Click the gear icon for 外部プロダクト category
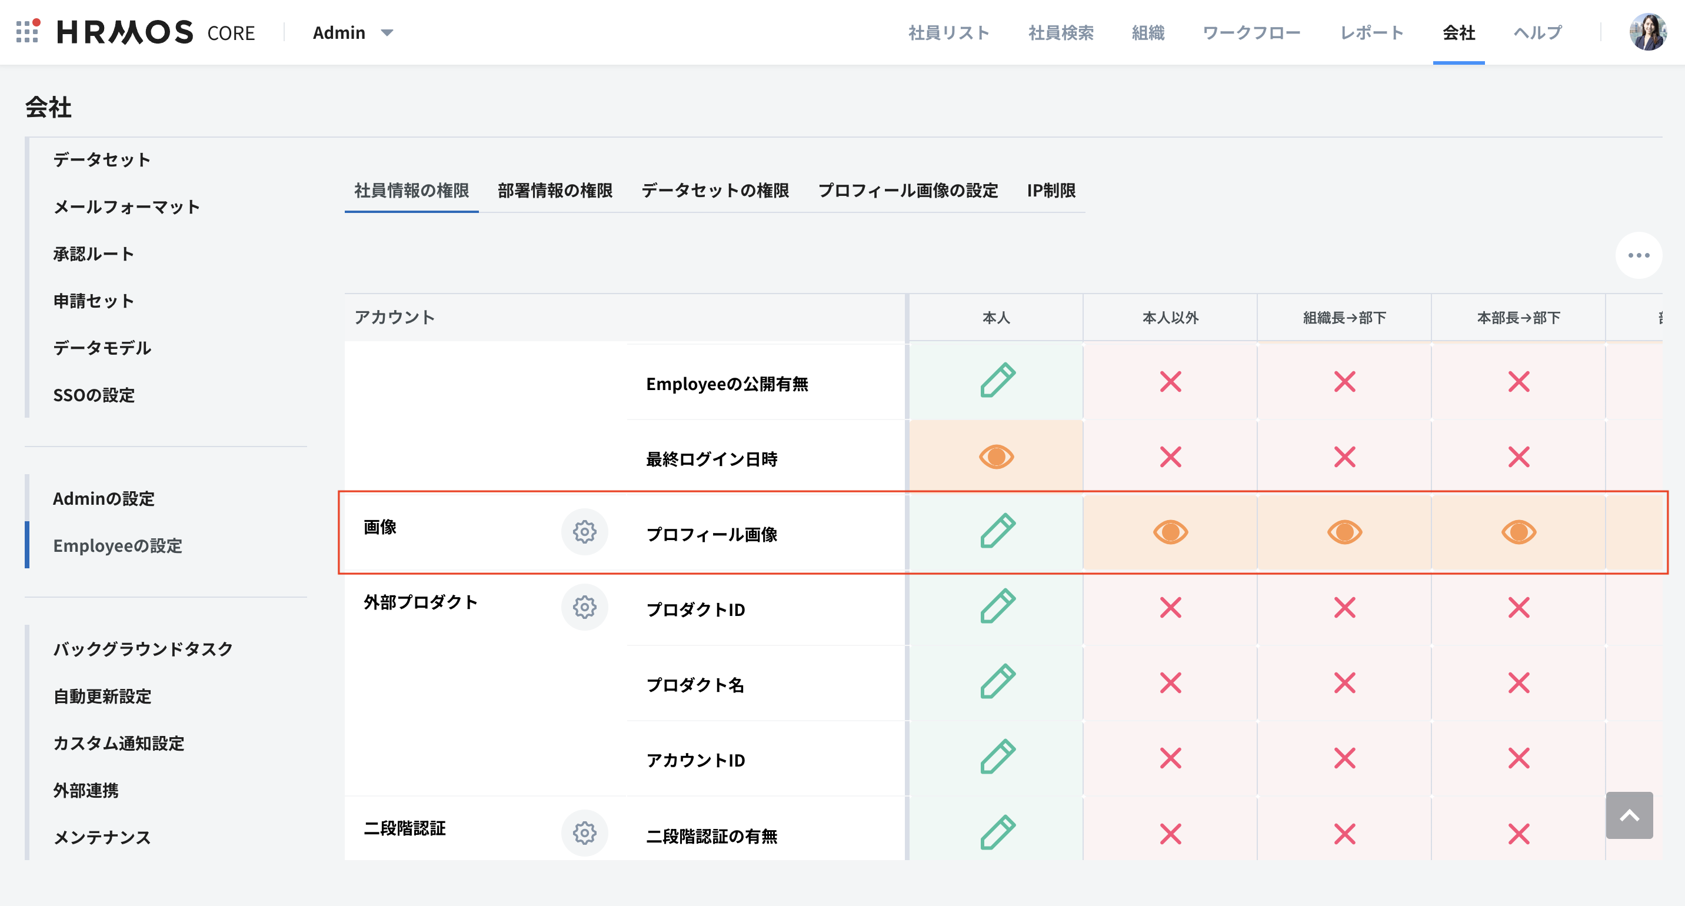The height and width of the screenshot is (906, 1685). (584, 607)
